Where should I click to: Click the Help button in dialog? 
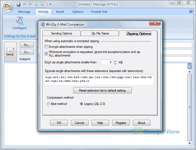100,123
